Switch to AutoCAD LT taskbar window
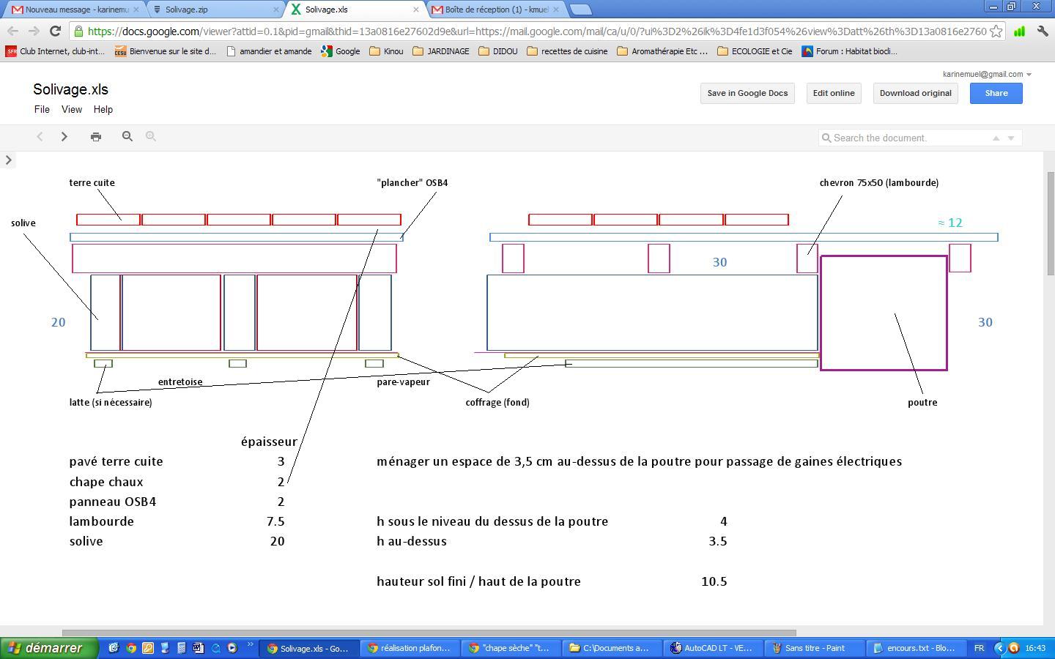The width and height of the screenshot is (1055, 659). 713,648
